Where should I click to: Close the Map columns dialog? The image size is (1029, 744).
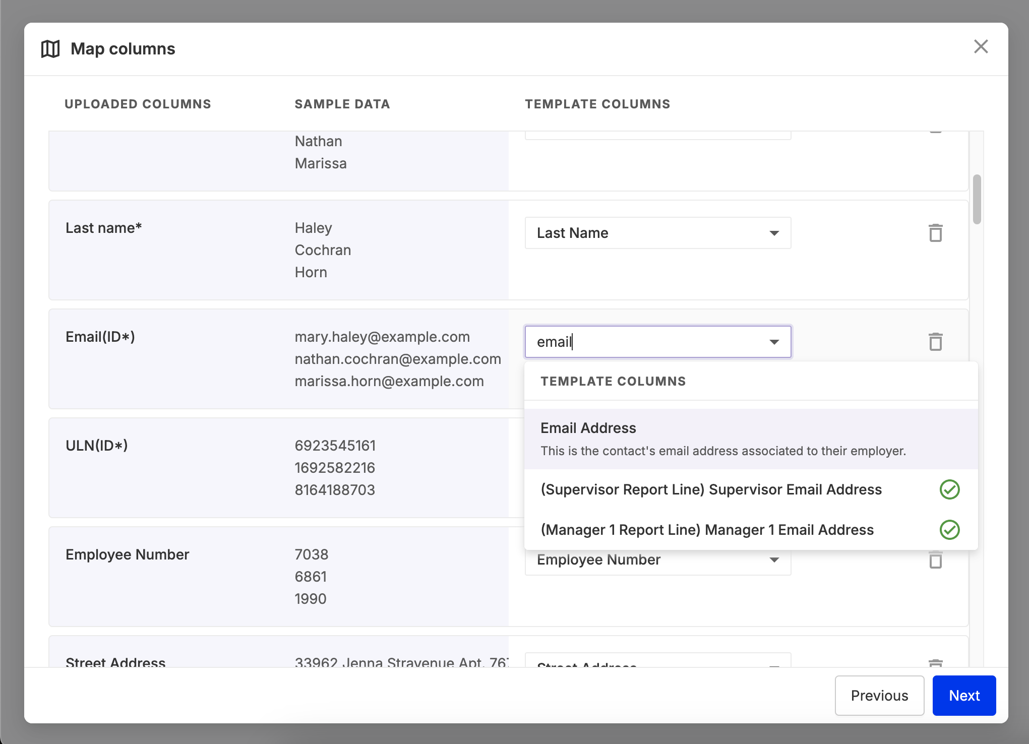(981, 46)
